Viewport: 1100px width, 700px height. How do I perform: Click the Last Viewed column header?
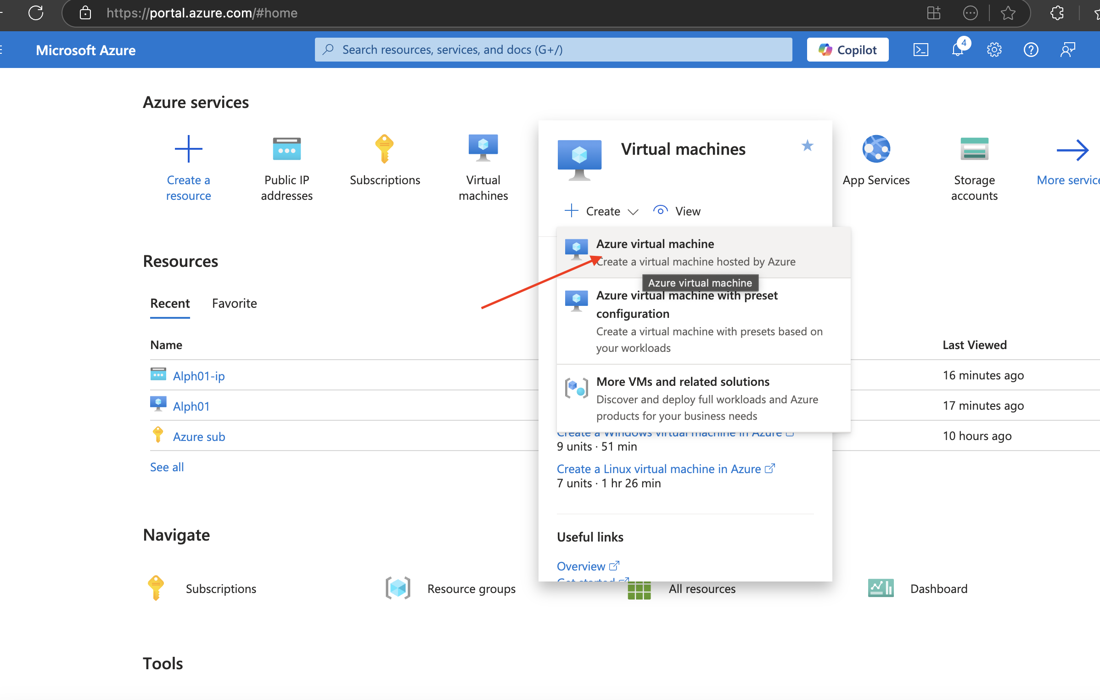click(x=974, y=344)
